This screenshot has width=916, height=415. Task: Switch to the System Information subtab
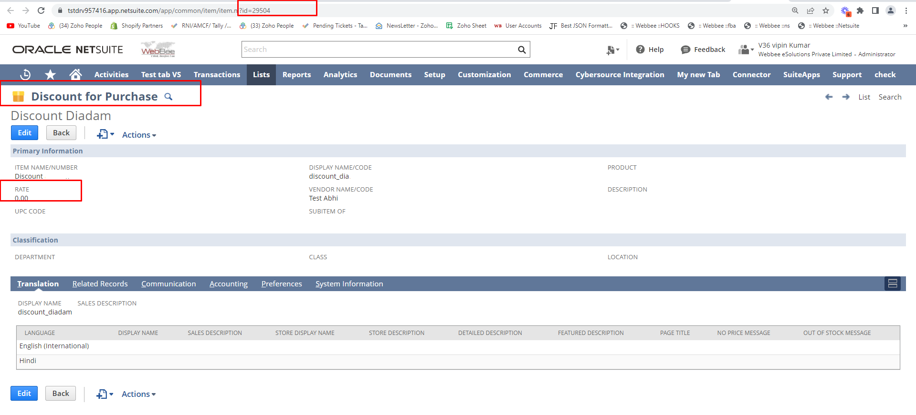click(349, 284)
